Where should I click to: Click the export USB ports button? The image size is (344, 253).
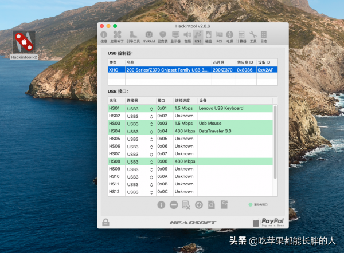coord(224,204)
